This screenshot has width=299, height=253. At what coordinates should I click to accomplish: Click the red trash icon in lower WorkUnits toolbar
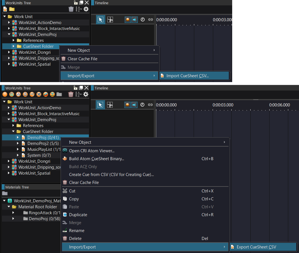coord(71,94)
